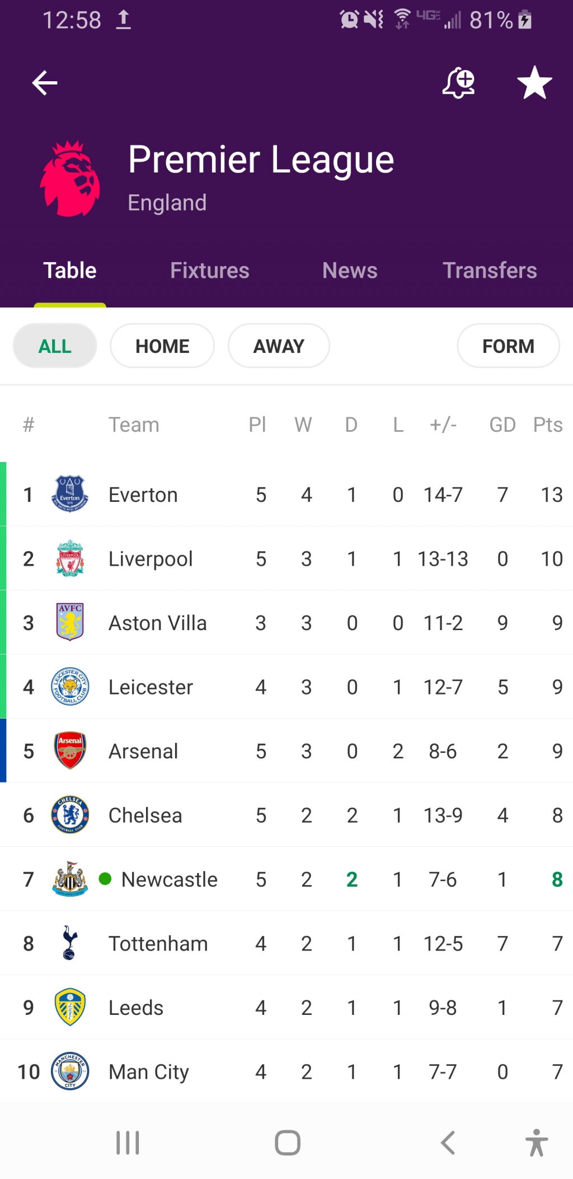Add a notification with the bell icon
573x1179 pixels.
(458, 83)
